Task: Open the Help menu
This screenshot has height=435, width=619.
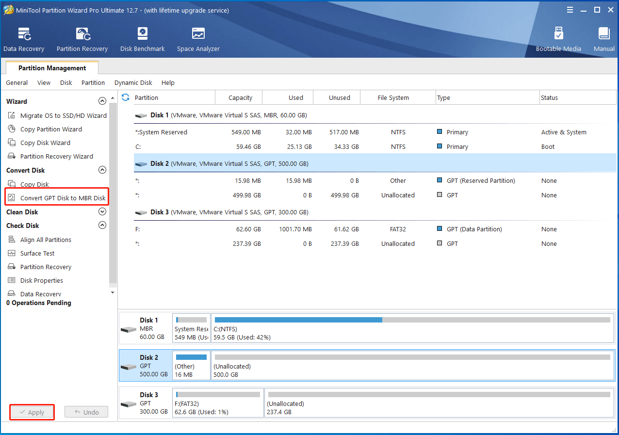Action: tap(168, 82)
